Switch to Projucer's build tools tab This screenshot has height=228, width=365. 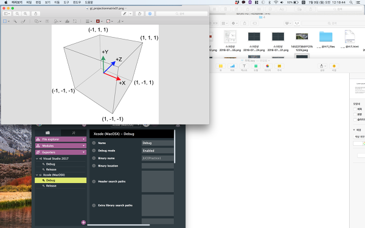click(74, 133)
